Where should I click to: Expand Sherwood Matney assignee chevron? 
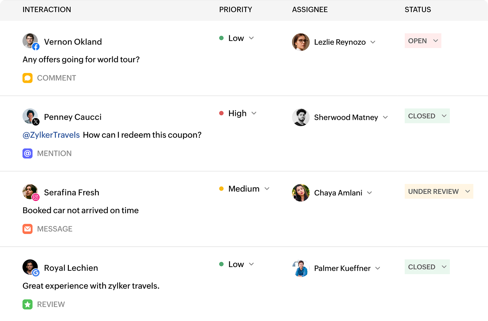tap(385, 117)
